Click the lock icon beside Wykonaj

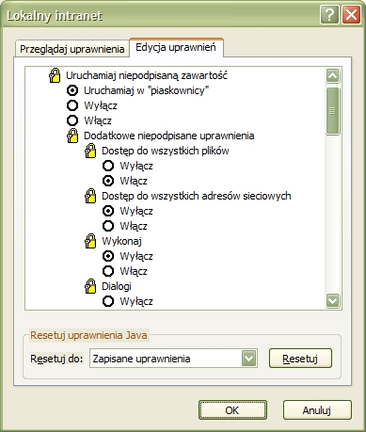[90, 241]
